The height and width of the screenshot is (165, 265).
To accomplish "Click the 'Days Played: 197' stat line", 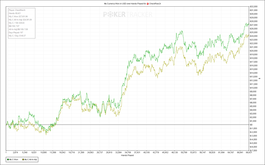I will tap(16, 33).
